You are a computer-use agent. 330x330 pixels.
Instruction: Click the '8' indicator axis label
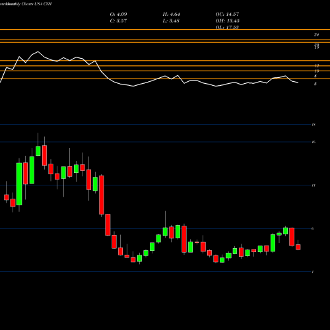[x=315, y=76]
